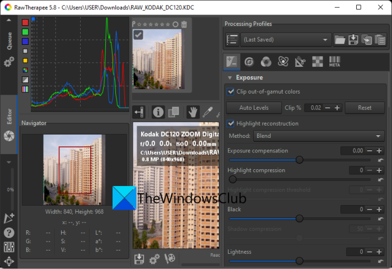Toggle red channel histogram
Image resolution: width=392 pixels, height=269 pixels.
click(25, 22)
